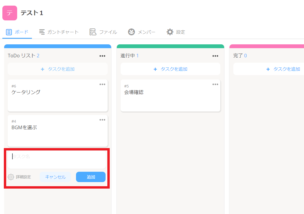Switch to the ガントチャート tab
The height and width of the screenshot is (214, 304).
[x=63, y=32]
